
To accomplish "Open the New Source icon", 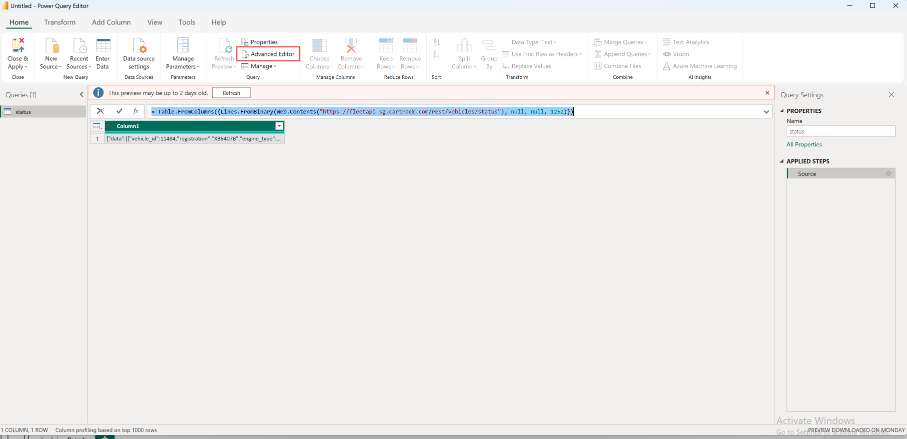I will (52, 45).
